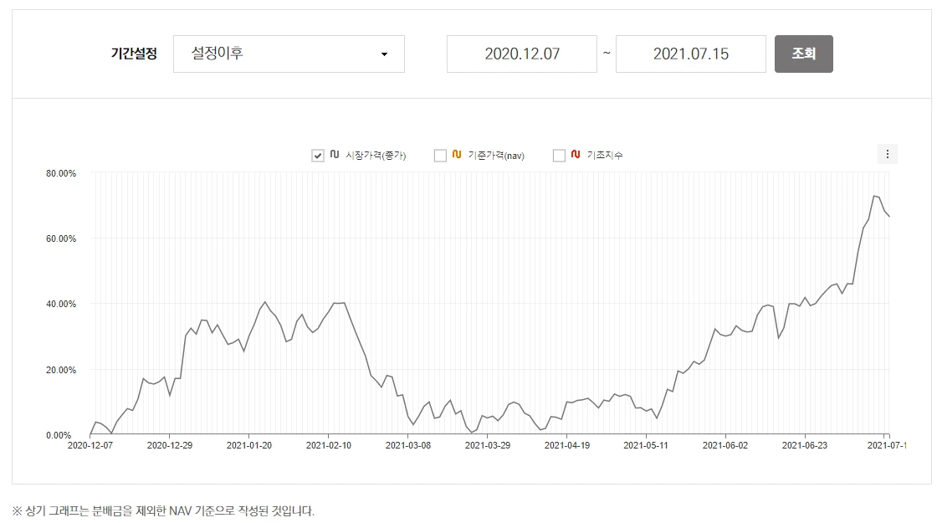This screenshot has width=937, height=523.
Task: Click the peak of the price chart line
Action: 873,196
